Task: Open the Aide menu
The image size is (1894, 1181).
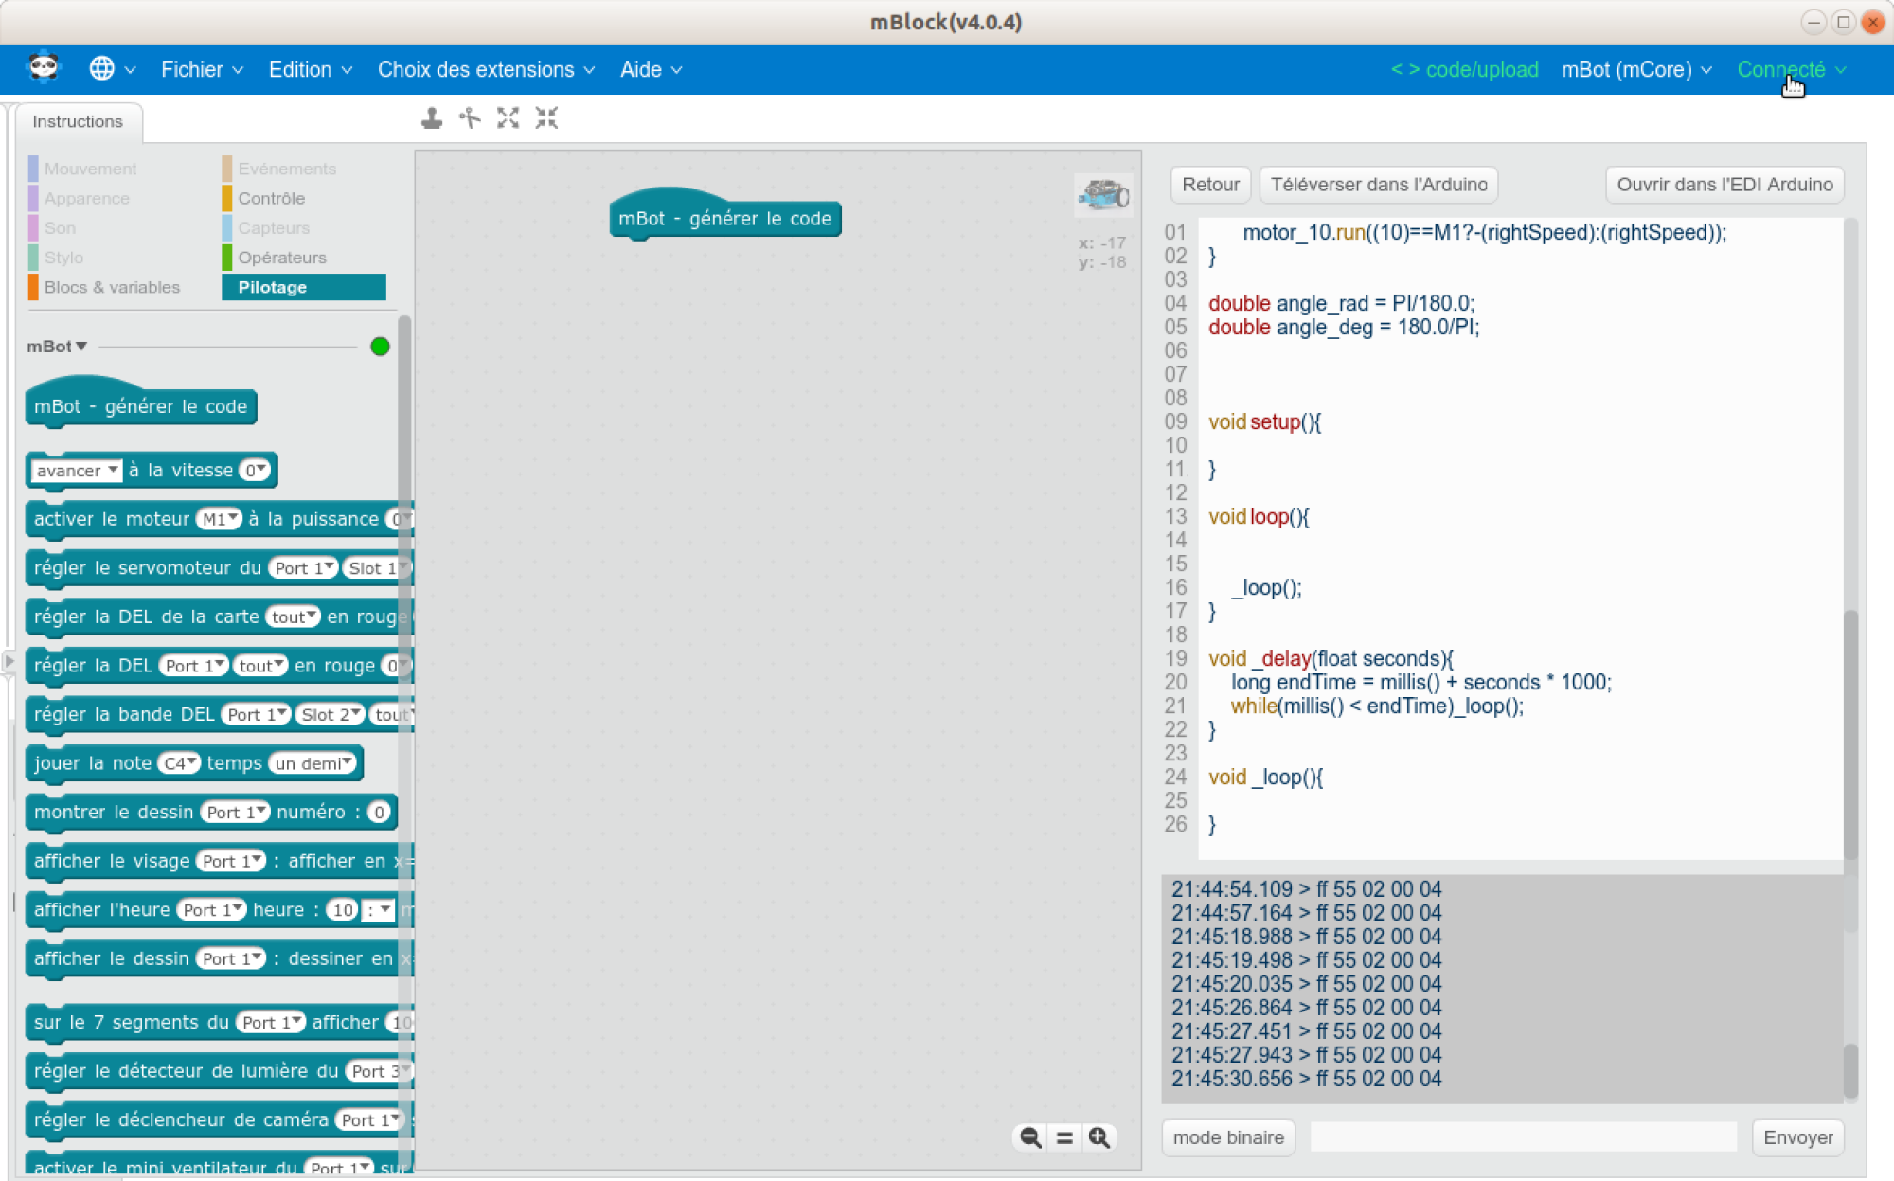Action: click(651, 69)
